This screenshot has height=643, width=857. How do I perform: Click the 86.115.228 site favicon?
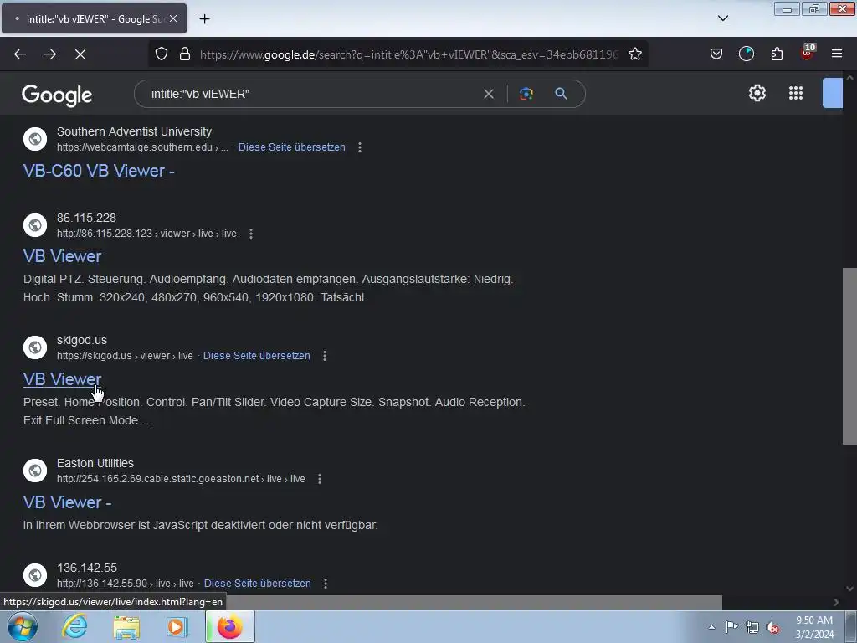click(35, 225)
